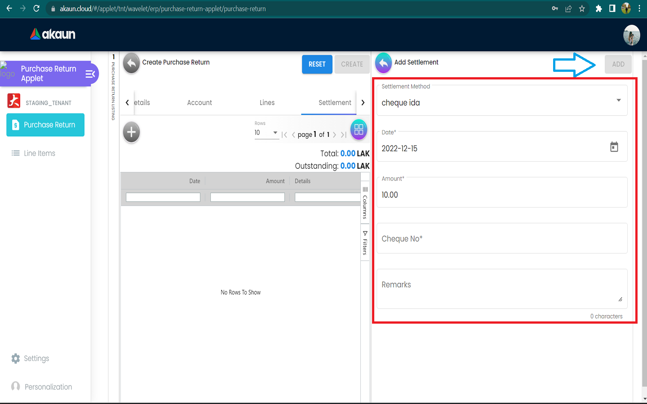
Task: Click the ADD settlement button
Action: [618, 64]
